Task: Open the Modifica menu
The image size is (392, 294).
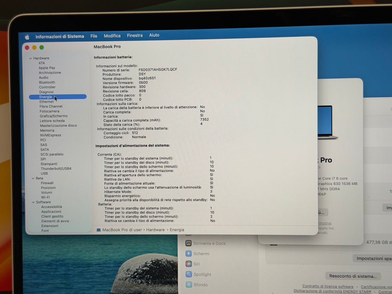Action: click(112, 36)
